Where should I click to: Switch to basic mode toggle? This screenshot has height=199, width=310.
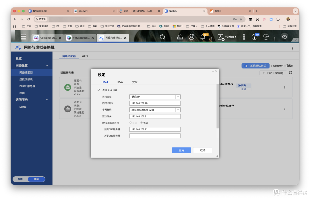pyautogui.click(x=20, y=179)
